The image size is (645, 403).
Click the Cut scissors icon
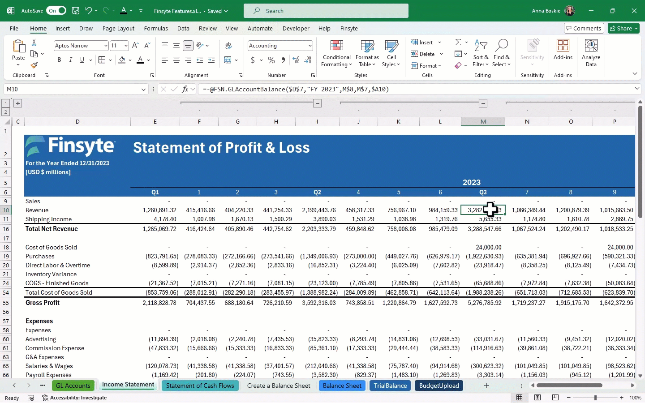coord(34,43)
